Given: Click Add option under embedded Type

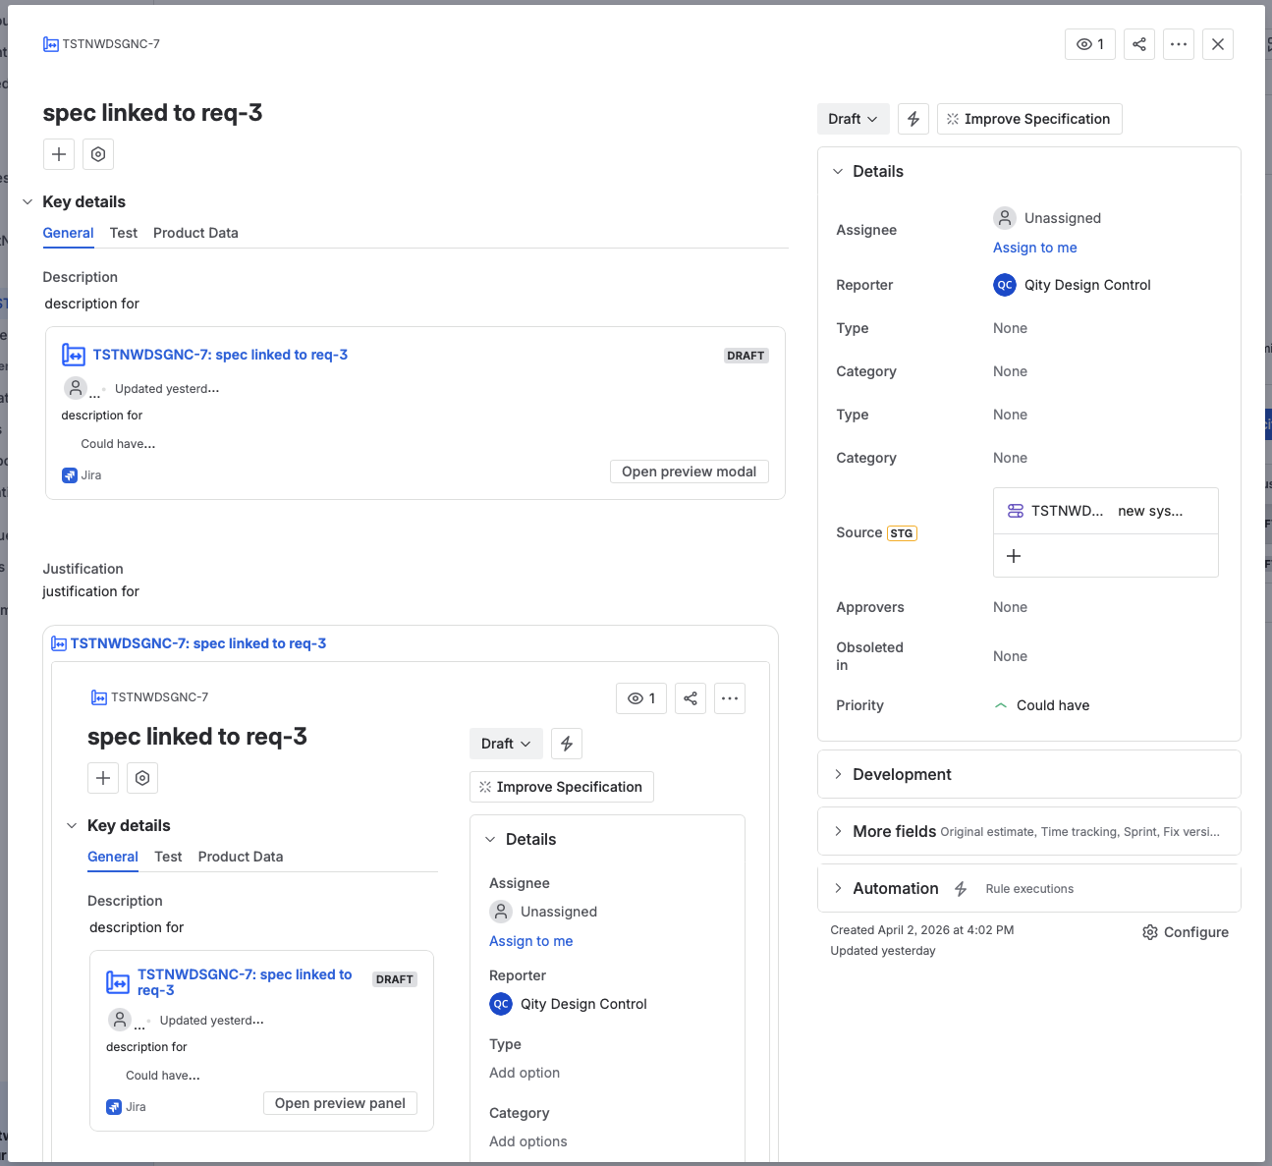Looking at the screenshot, I should (525, 1073).
